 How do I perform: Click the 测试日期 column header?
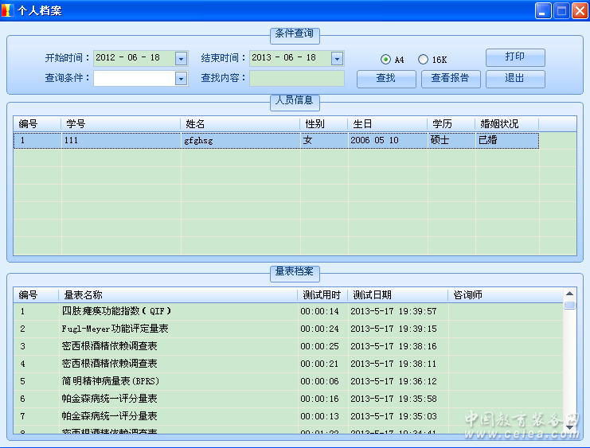[397, 295]
